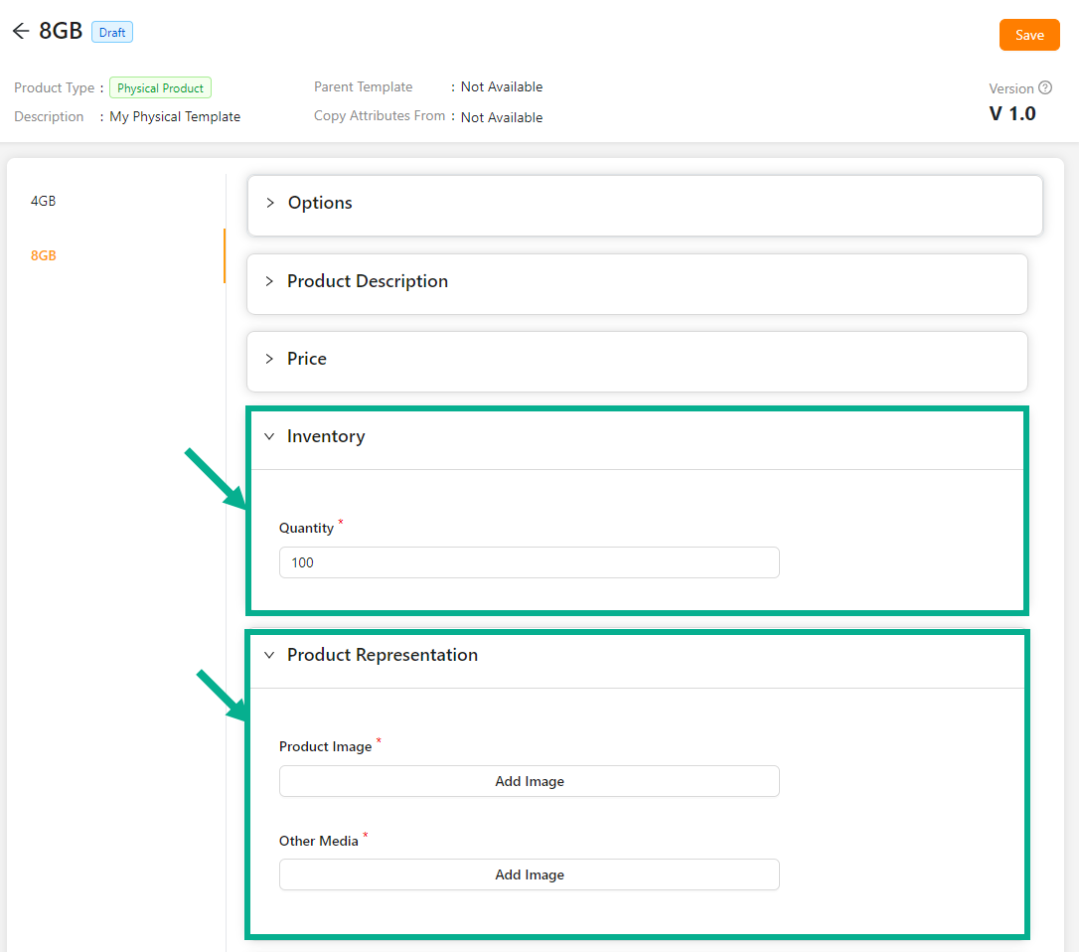
Task: Switch to the 4GB variant tab
Action: [x=44, y=201]
